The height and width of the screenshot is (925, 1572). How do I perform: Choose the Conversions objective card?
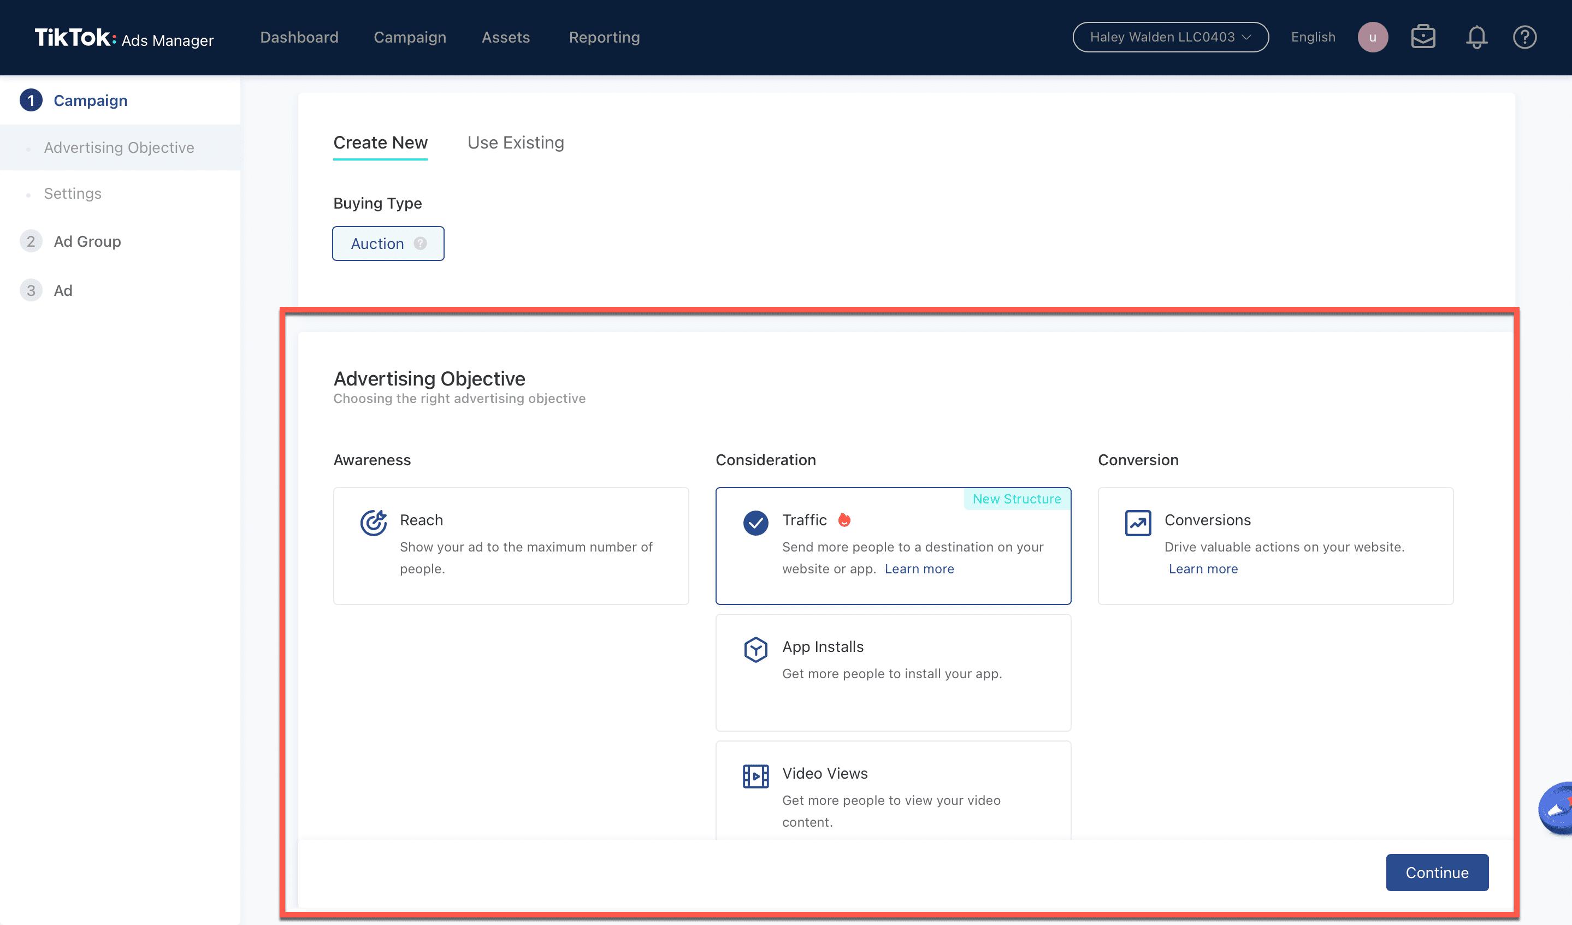click(1275, 545)
